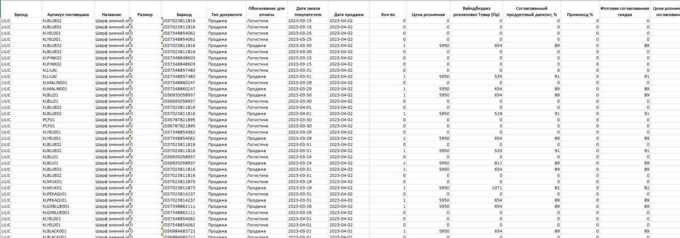
Task: Click KLMALINO01 article in its Логистика row
Action: (x=67, y=83)
